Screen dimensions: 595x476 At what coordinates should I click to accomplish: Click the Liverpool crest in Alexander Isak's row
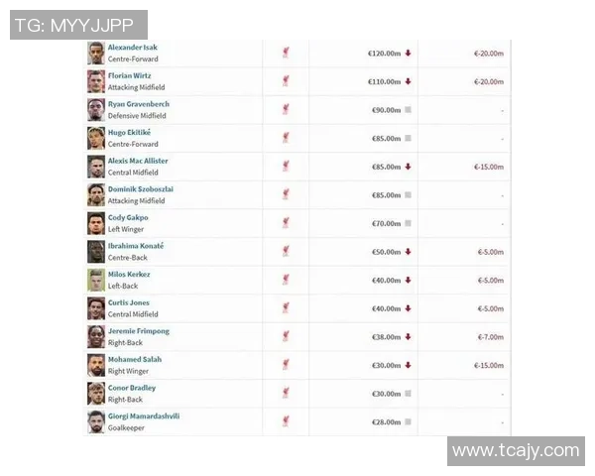[286, 54]
